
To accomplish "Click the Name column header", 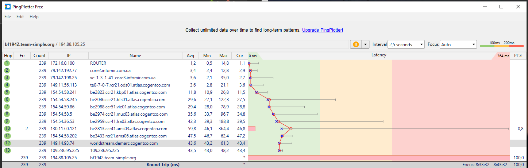I will coord(135,56).
